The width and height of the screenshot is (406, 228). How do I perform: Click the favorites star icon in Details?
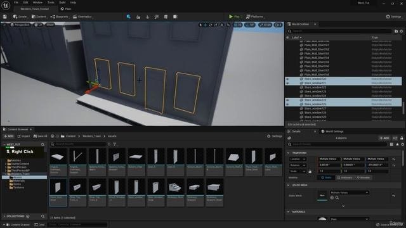click(397, 144)
